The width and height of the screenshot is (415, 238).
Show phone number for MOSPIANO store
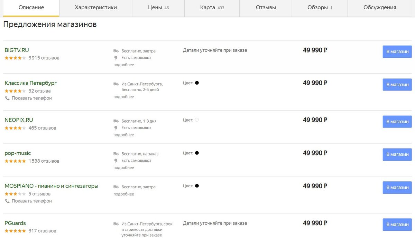point(31,201)
